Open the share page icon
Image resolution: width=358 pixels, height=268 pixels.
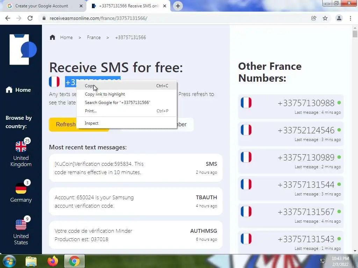point(314,18)
